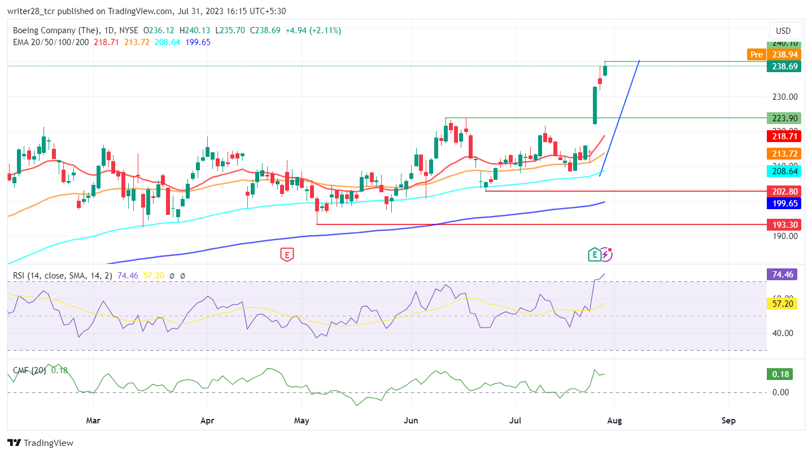Click the Boeing Company (The) symbol title

point(56,30)
